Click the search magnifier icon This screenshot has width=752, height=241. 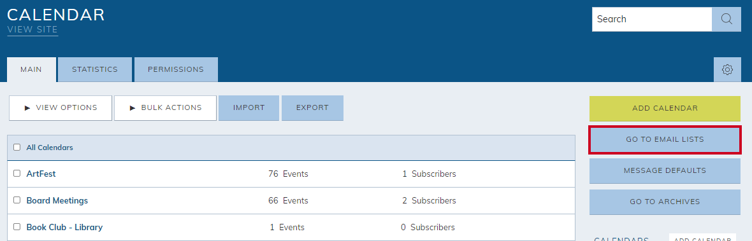click(x=727, y=19)
